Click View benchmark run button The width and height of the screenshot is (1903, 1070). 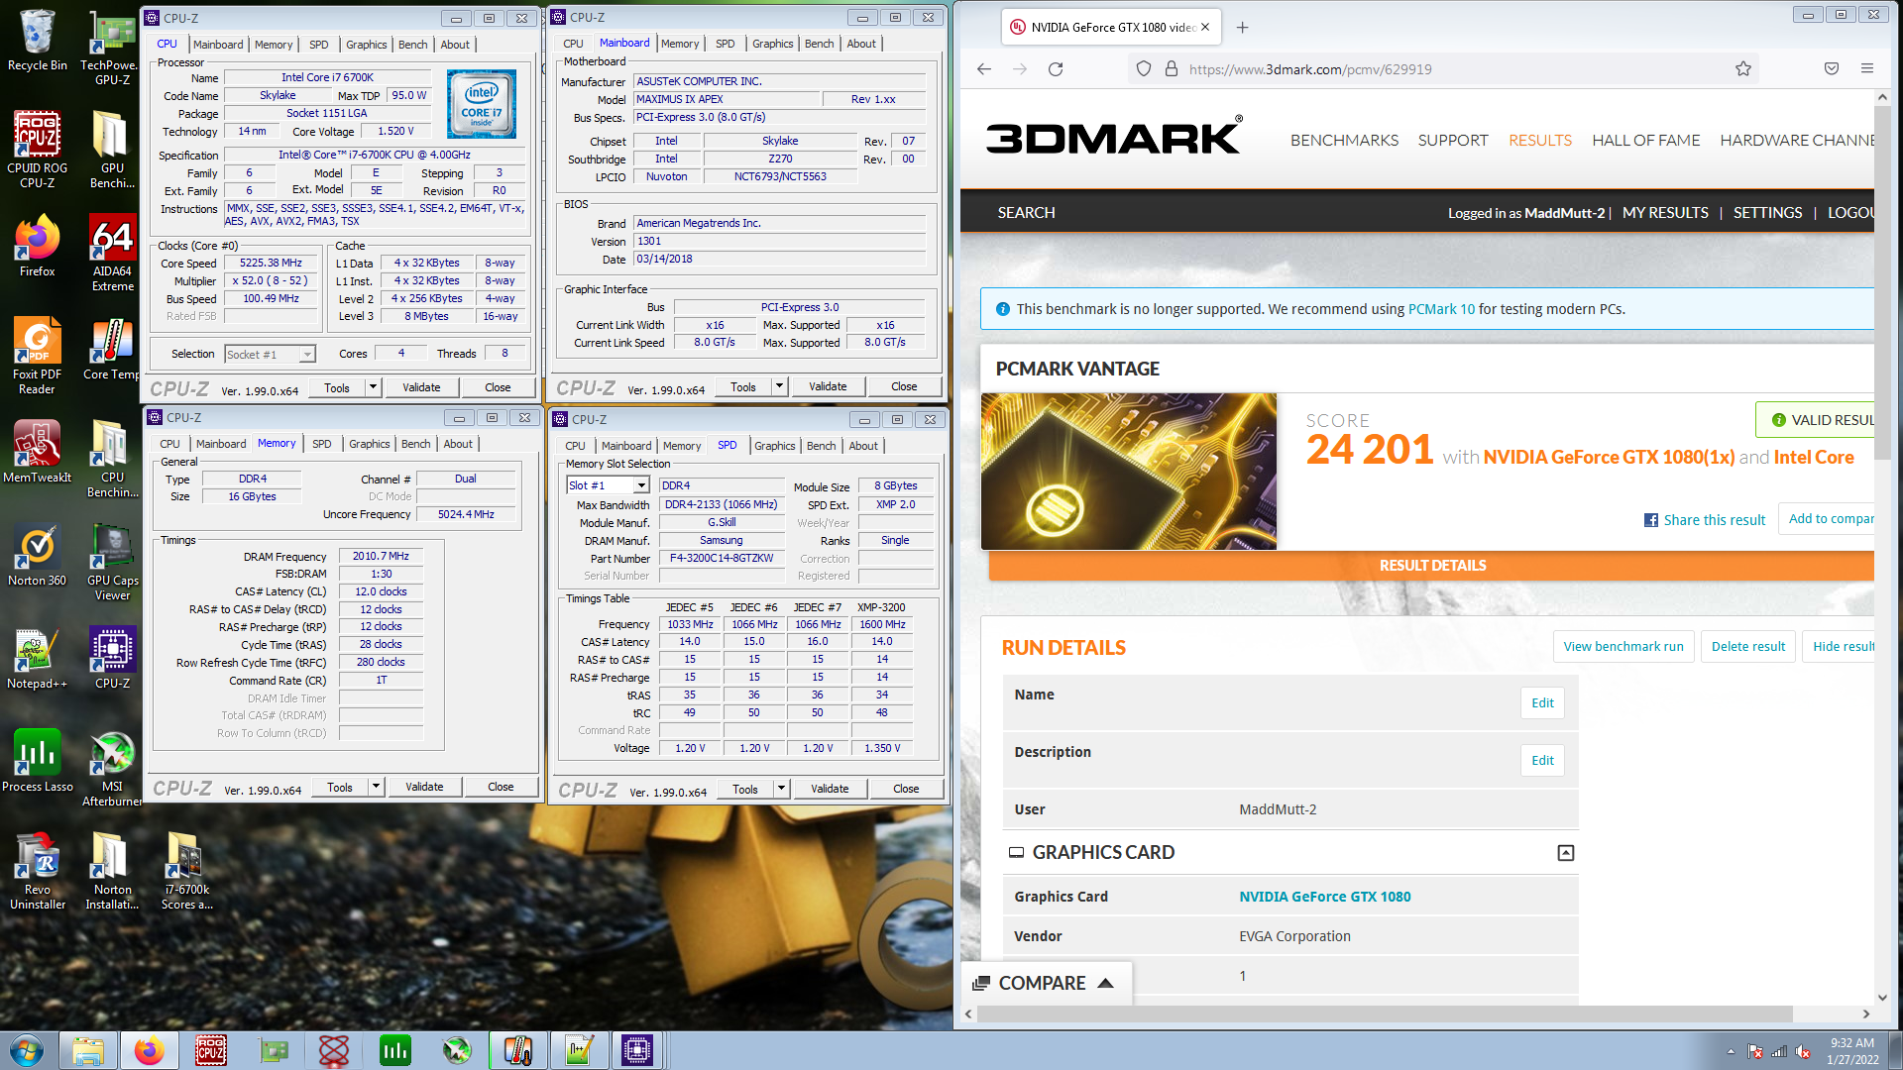1623,646
